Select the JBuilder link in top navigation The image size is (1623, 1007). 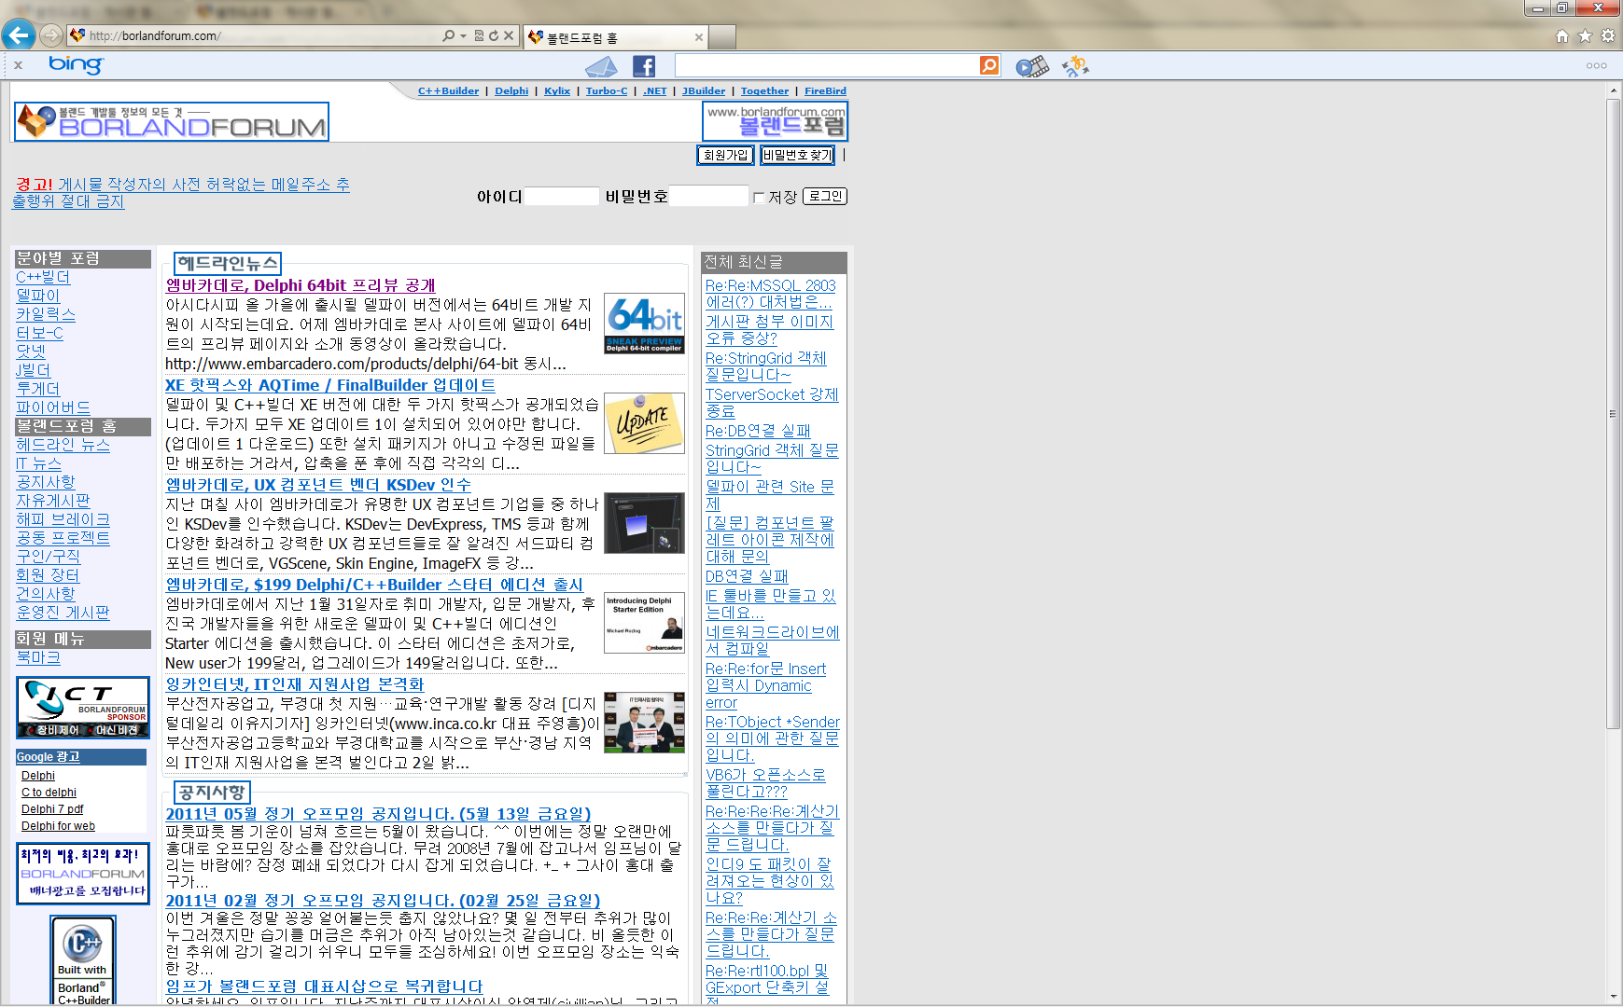pos(704,91)
